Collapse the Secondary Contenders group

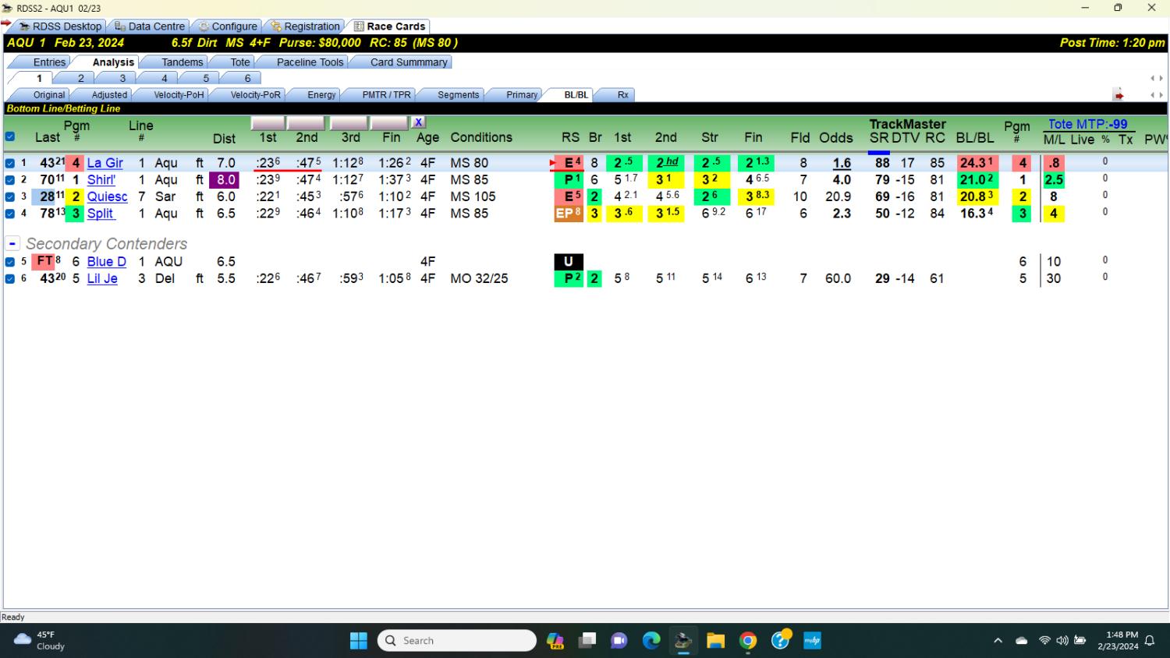(x=12, y=244)
